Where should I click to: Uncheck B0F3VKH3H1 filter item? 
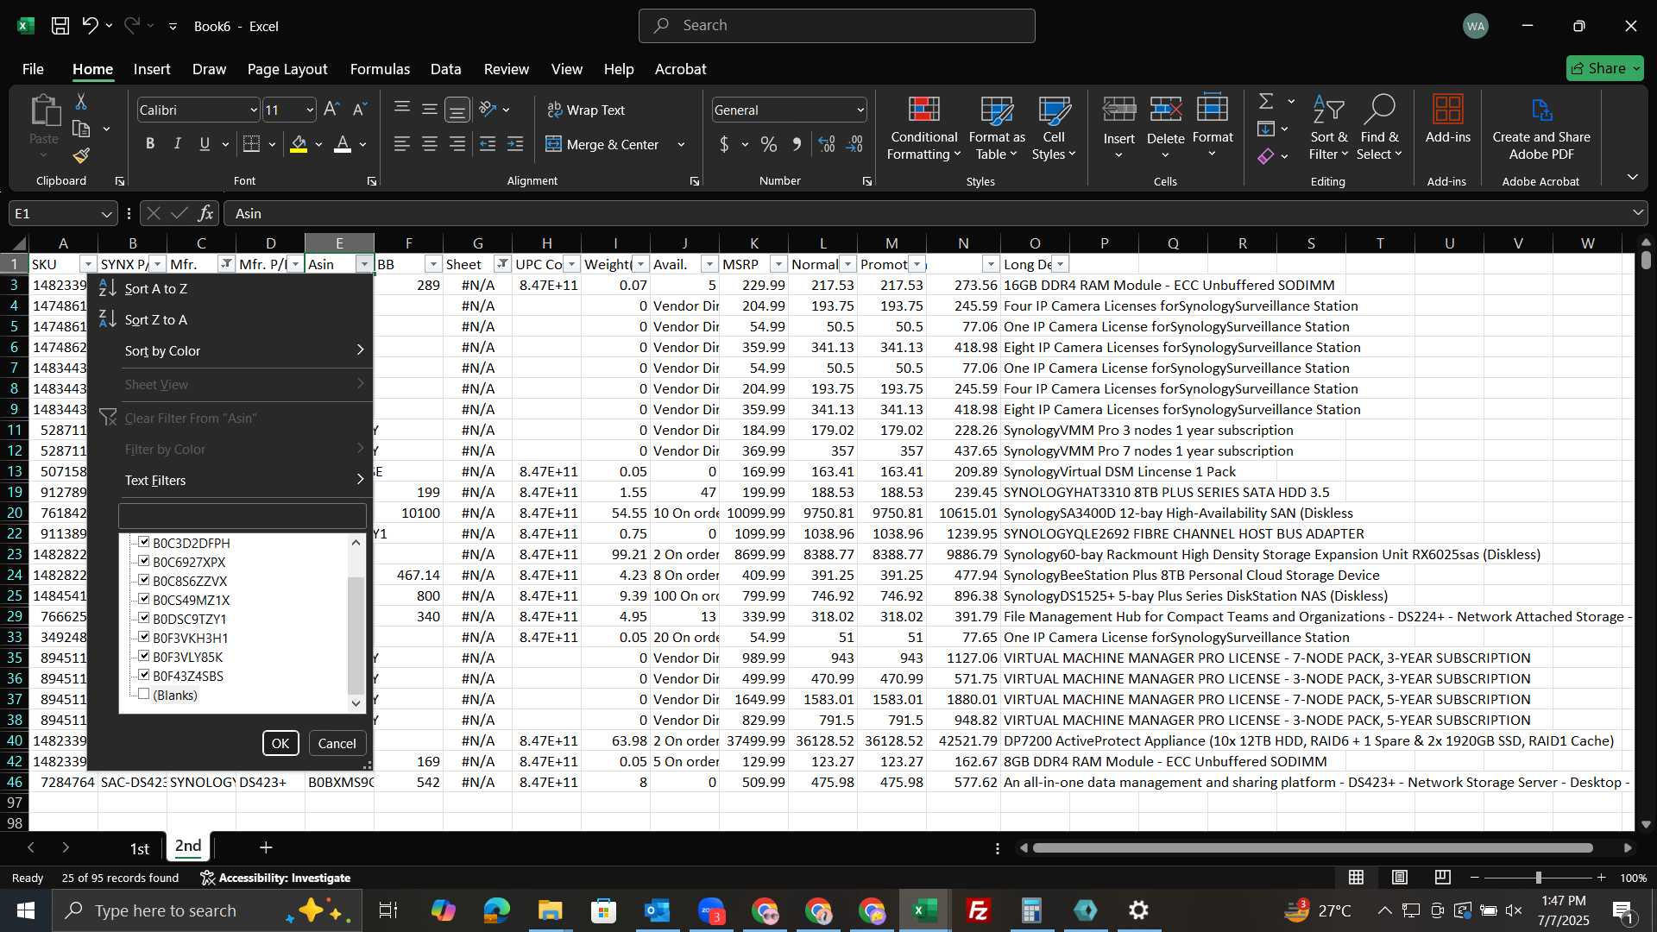pos(144,637)
